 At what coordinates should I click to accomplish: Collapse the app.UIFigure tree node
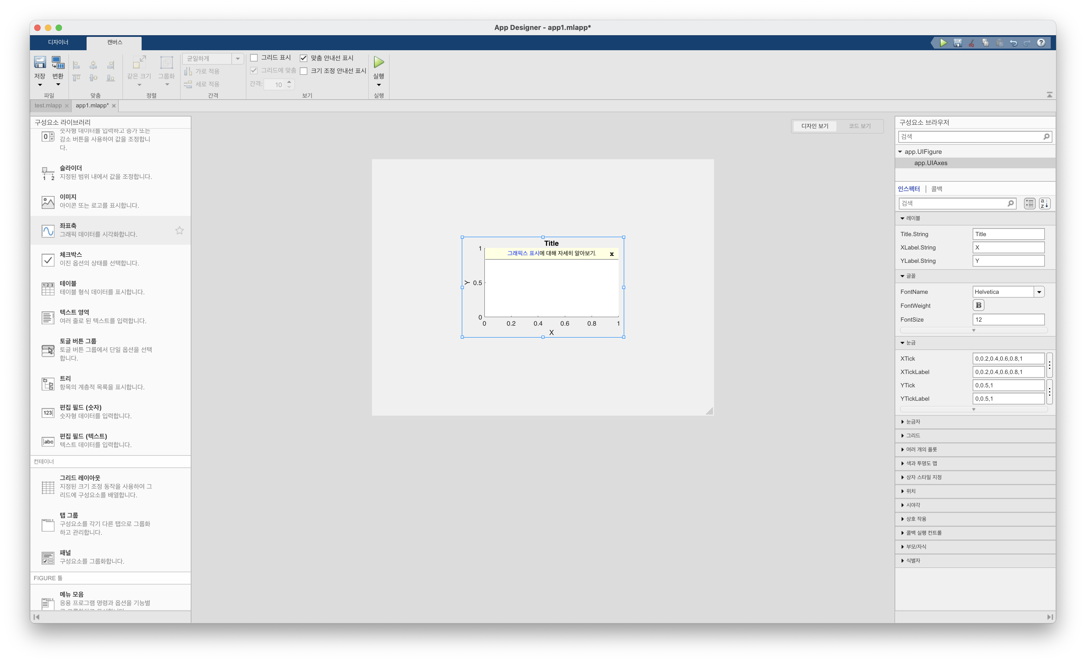tap(900, 151)
